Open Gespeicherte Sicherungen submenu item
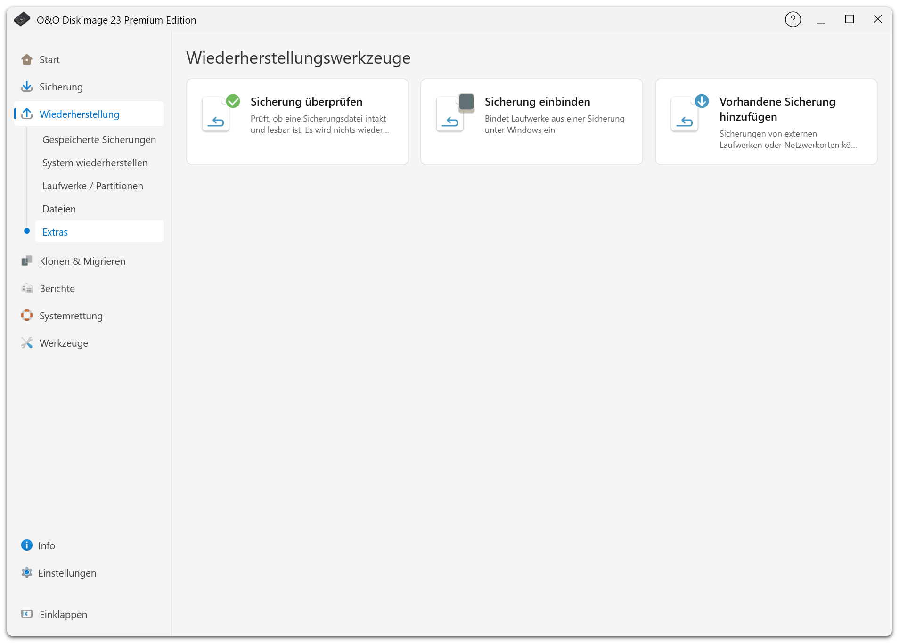 tap(99, 140)
